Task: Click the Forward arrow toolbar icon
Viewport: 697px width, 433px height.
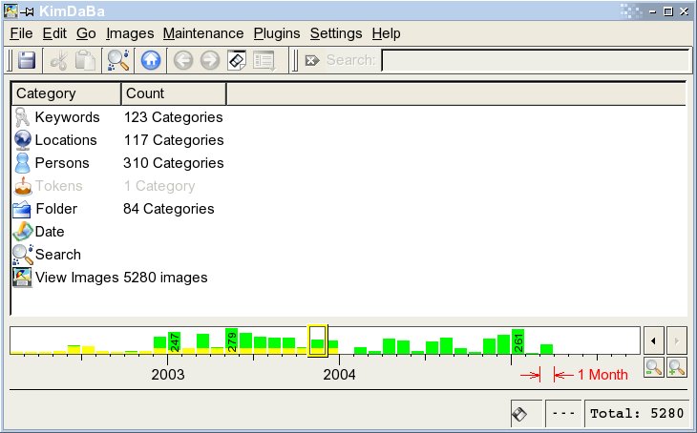Action: [x=210, y=60]
